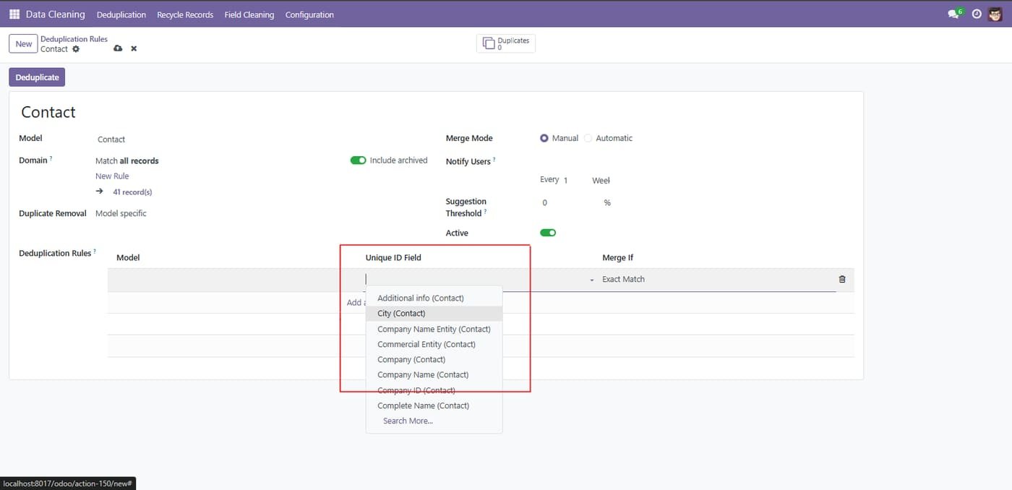Open the apps grid menu icon
Viewport: 1012px width, 490px height.
coord(14,14)
